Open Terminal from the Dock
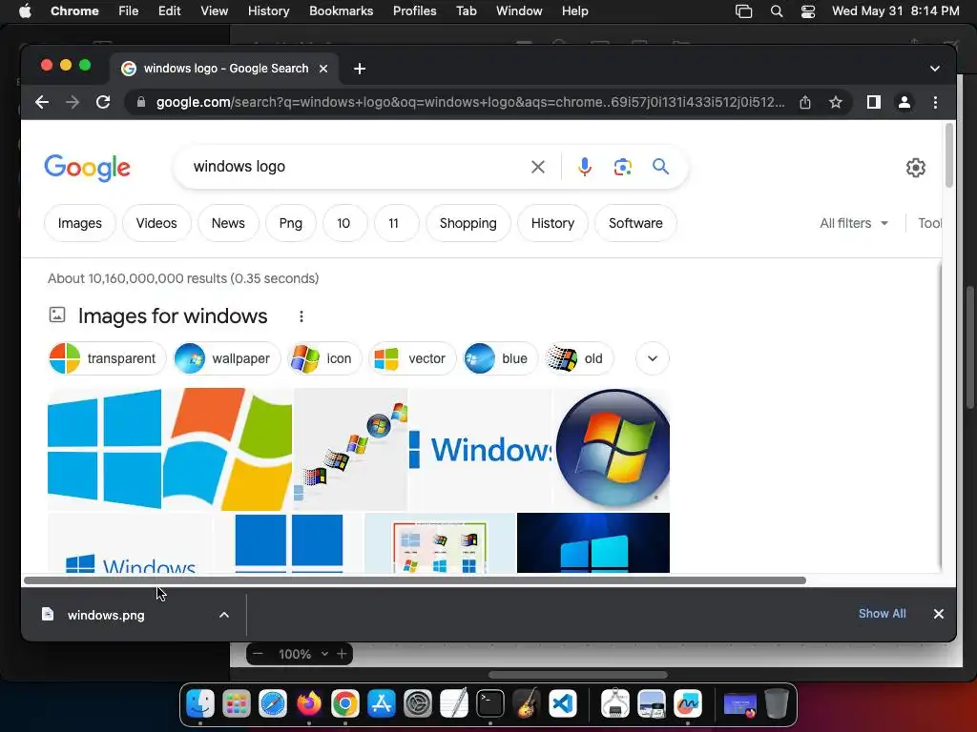Image resolution: width=977 pixels, height=732 pixels. click(x=490, y=704)
